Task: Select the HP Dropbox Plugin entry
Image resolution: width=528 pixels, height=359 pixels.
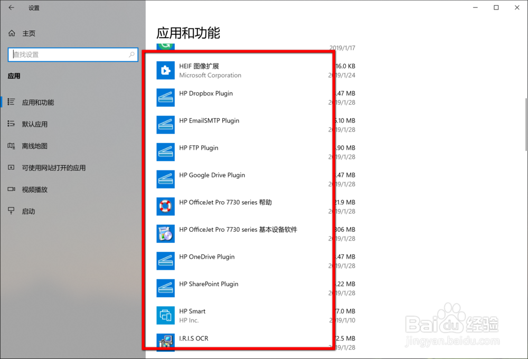Action: coord(256,98)
